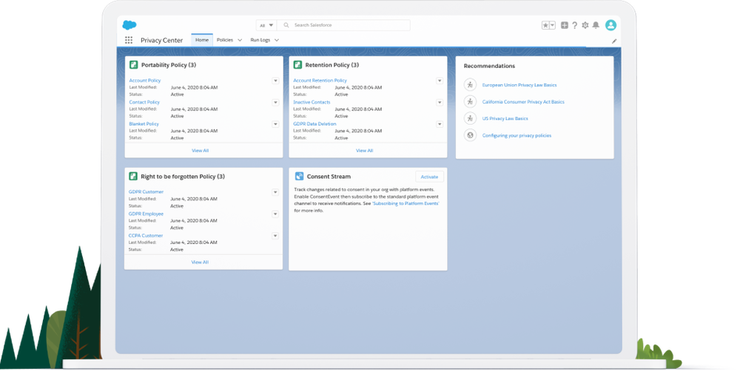Select the Run Logs tab
The height and width of the screenshot is (371, 740).
tap(260, 40)
